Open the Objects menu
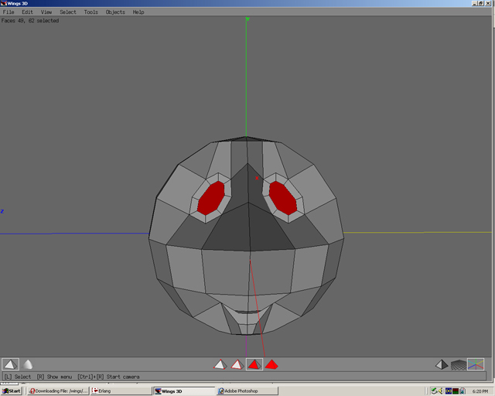 point(115,12)
